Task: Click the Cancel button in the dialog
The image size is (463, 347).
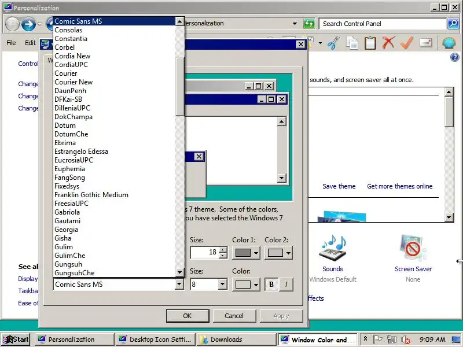Action: [x=234, y=316]
